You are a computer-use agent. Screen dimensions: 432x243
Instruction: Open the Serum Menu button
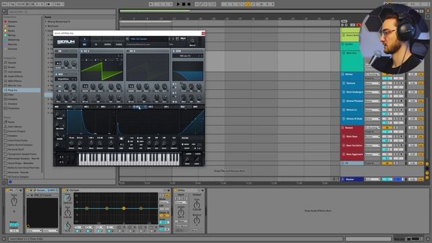point(183,39)
